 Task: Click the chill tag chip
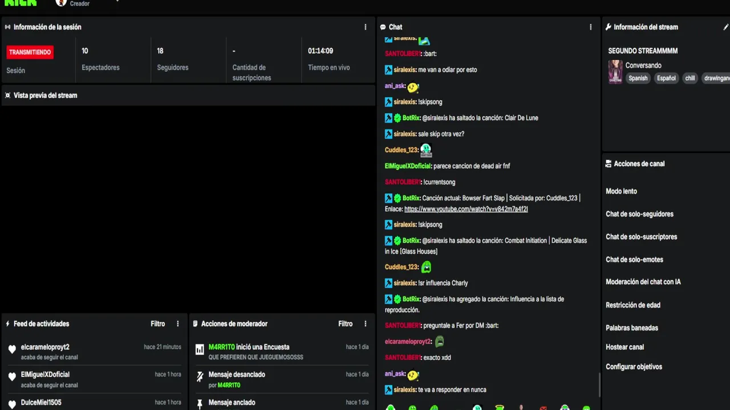tap(690, 78)
